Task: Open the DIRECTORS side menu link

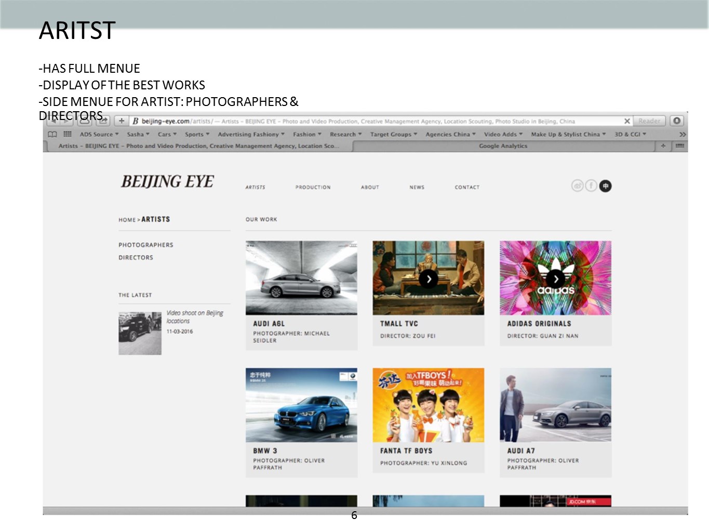Action: coord(136,257)
